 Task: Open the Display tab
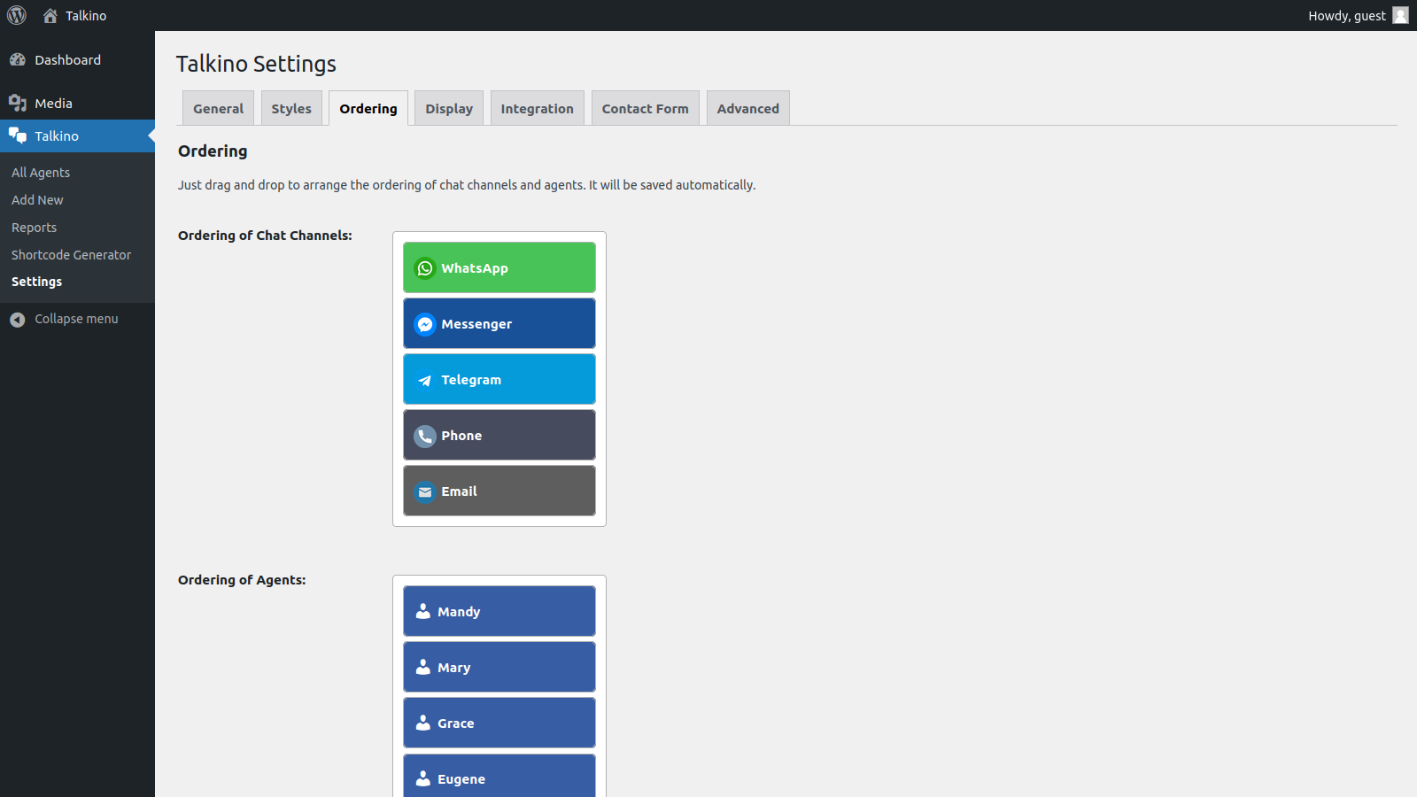pyautogui.click(x=449, y=108)
